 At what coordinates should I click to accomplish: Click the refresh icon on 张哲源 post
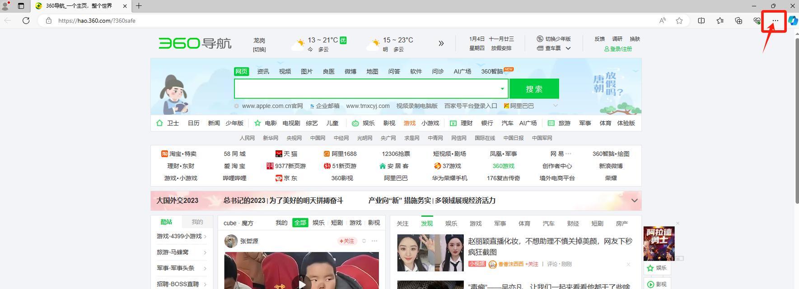[x=364, y=241]
